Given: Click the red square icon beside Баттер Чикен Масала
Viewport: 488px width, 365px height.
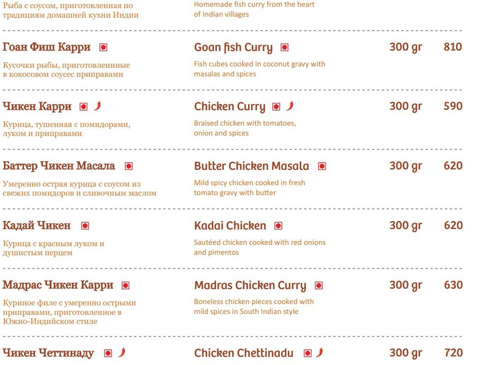Looking at the screenshot, I should (129, 166).
